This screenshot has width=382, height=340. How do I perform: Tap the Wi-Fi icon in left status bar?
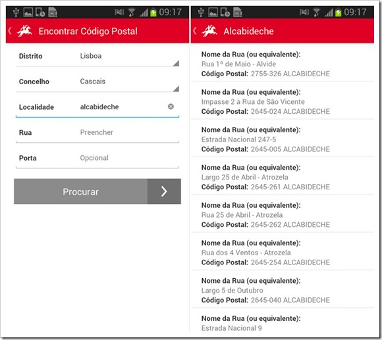[132, 12]
